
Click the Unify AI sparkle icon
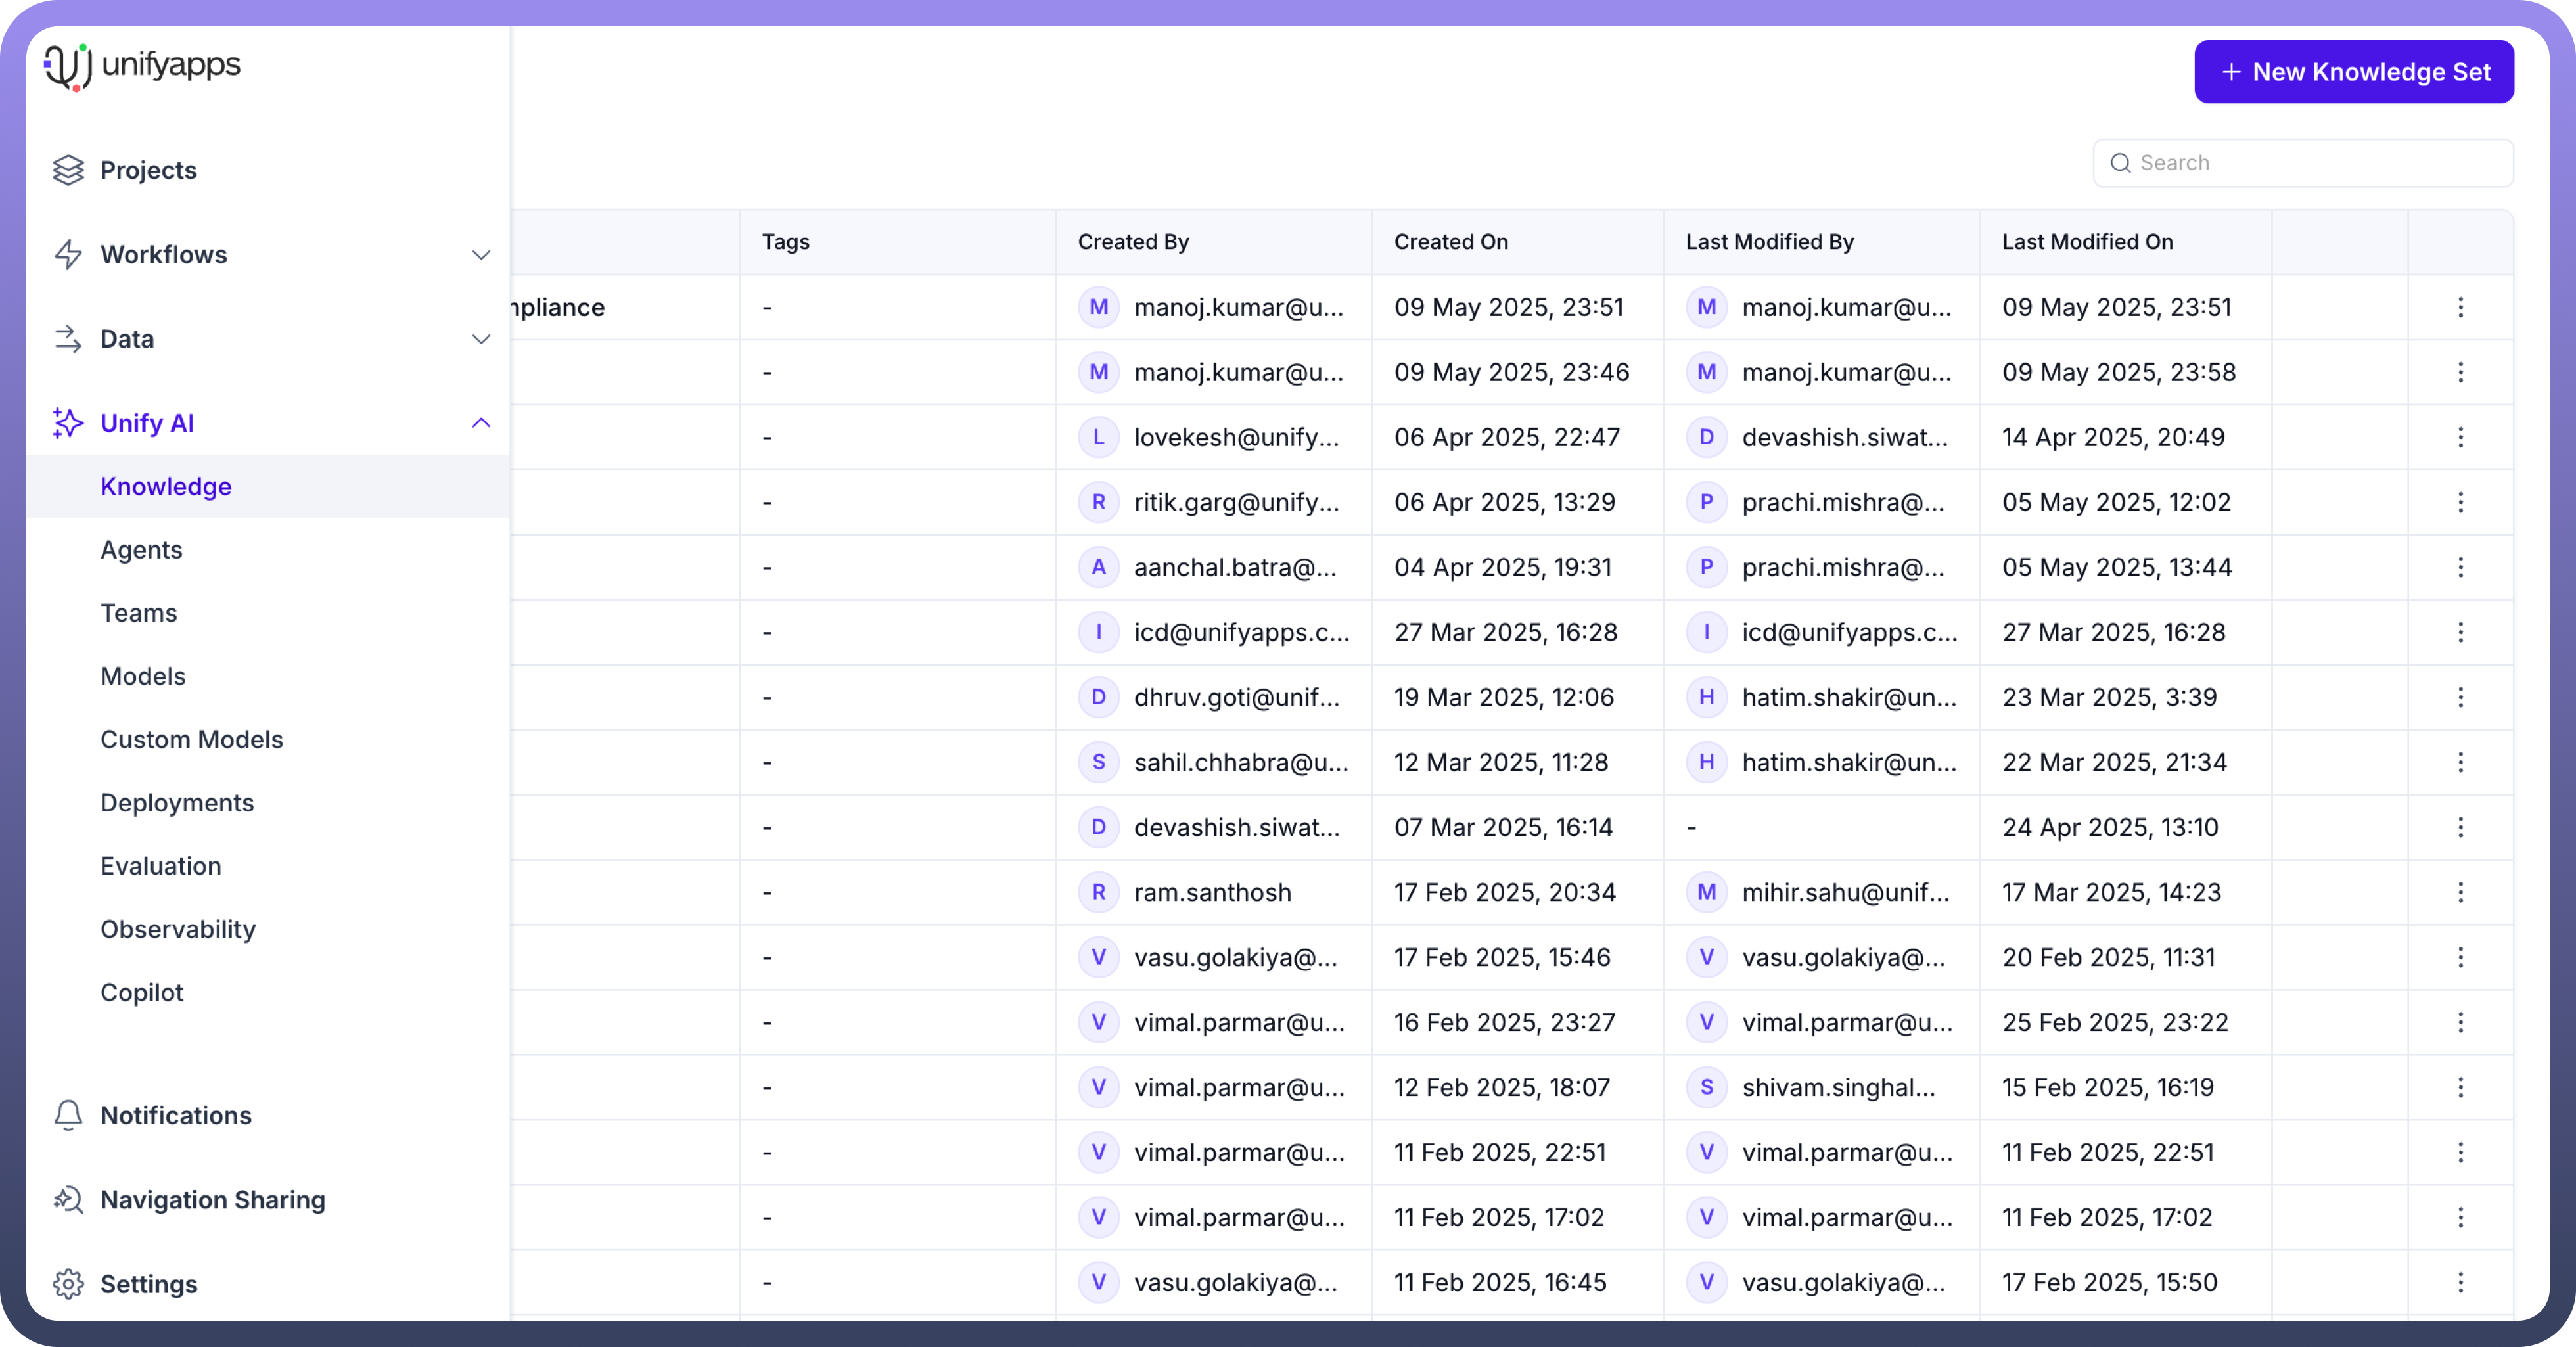(68, 423)
